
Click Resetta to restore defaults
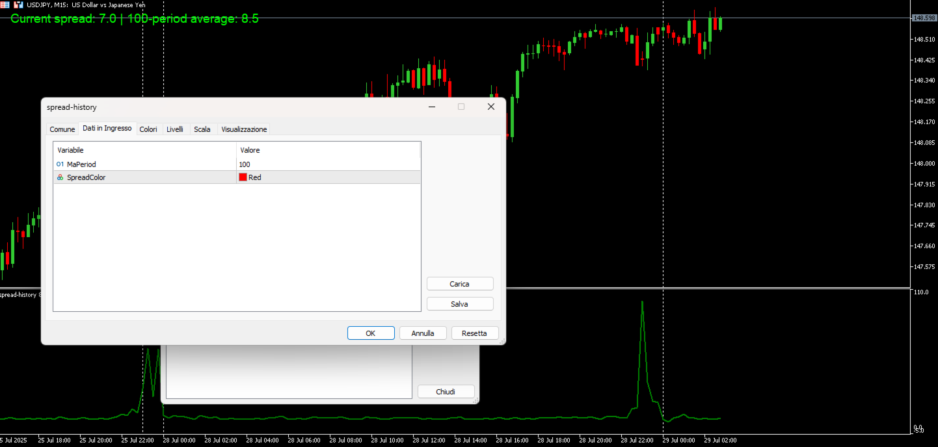[474, 333]
